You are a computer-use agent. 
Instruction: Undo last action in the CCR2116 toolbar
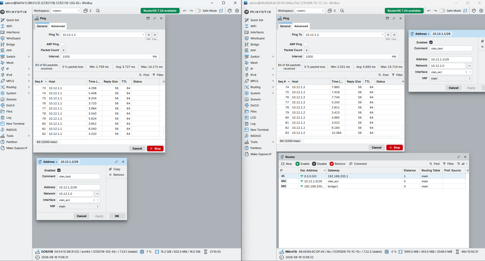coord(185,11)
